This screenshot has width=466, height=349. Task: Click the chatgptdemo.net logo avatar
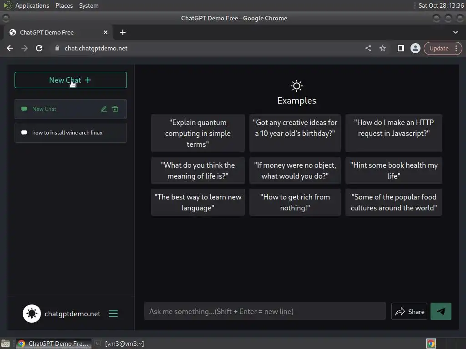point(32,314)
